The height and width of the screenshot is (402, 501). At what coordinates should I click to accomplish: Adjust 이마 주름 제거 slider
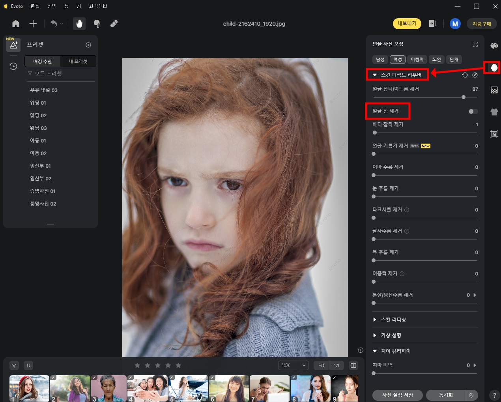[425, 175]
